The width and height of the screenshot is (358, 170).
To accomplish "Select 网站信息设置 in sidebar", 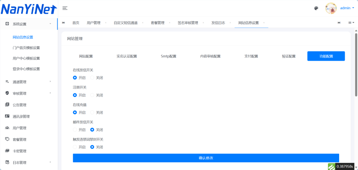I will coord(23,37).
